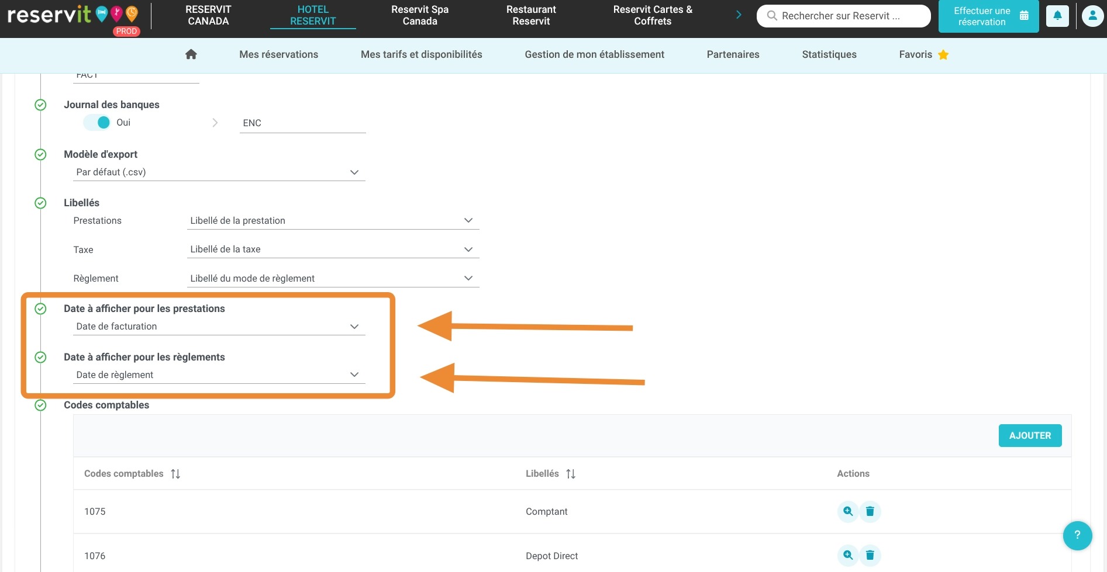Open Gestion de mon établissement menu

(x=594, y=54)
